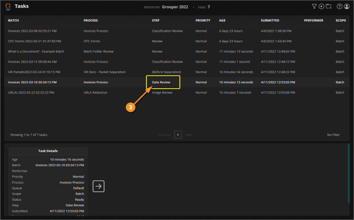Viewport: 354px width, 220px height.
Task: Sort table by Submitted column header
Action: (x=270, y=20)
